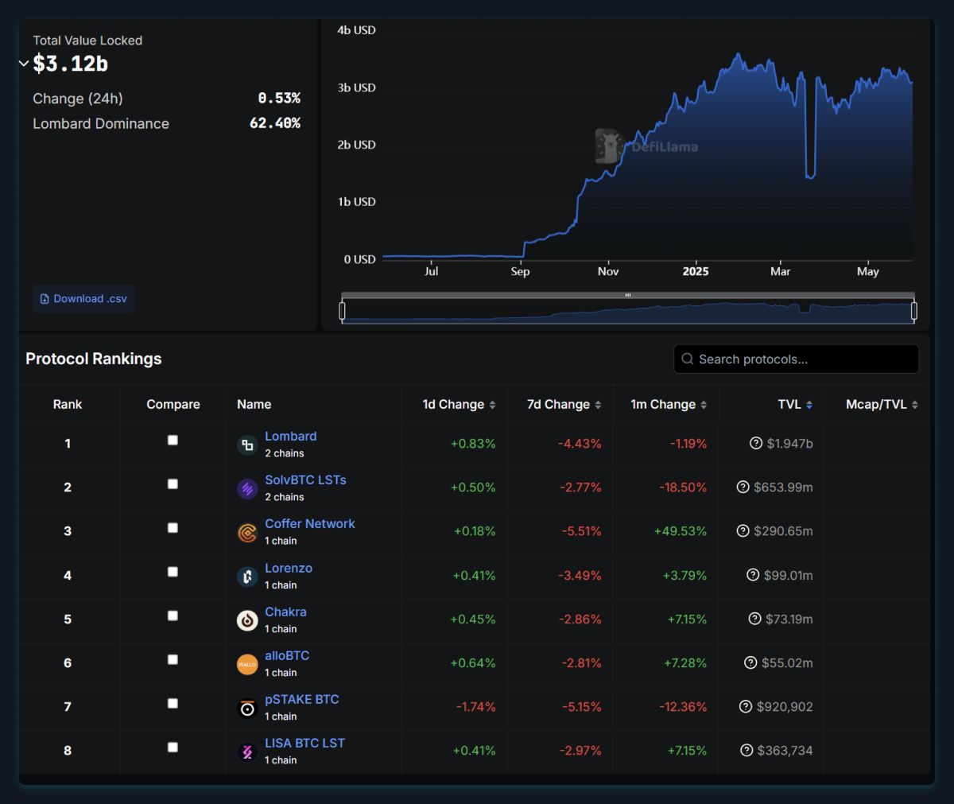Enable compare for Lorenzo
The image size is (954, 804).
[173, 572]
